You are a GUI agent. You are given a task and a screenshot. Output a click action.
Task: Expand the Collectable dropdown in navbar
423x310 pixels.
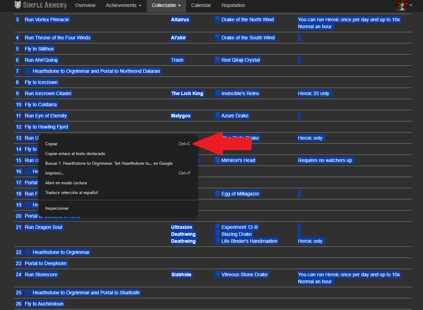pos(166,6)
